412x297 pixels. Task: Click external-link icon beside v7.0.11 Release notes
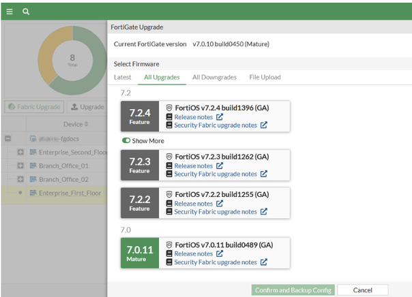pyautogui.click(x=220, y=253)
